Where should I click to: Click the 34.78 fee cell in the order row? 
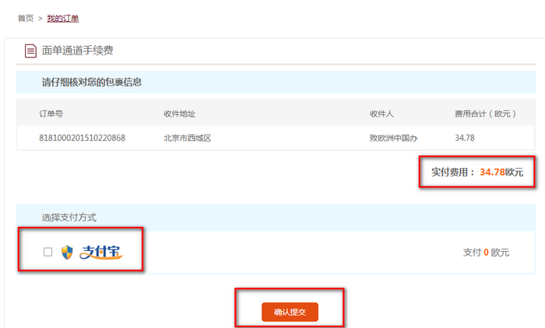click(x=465, y=138)
